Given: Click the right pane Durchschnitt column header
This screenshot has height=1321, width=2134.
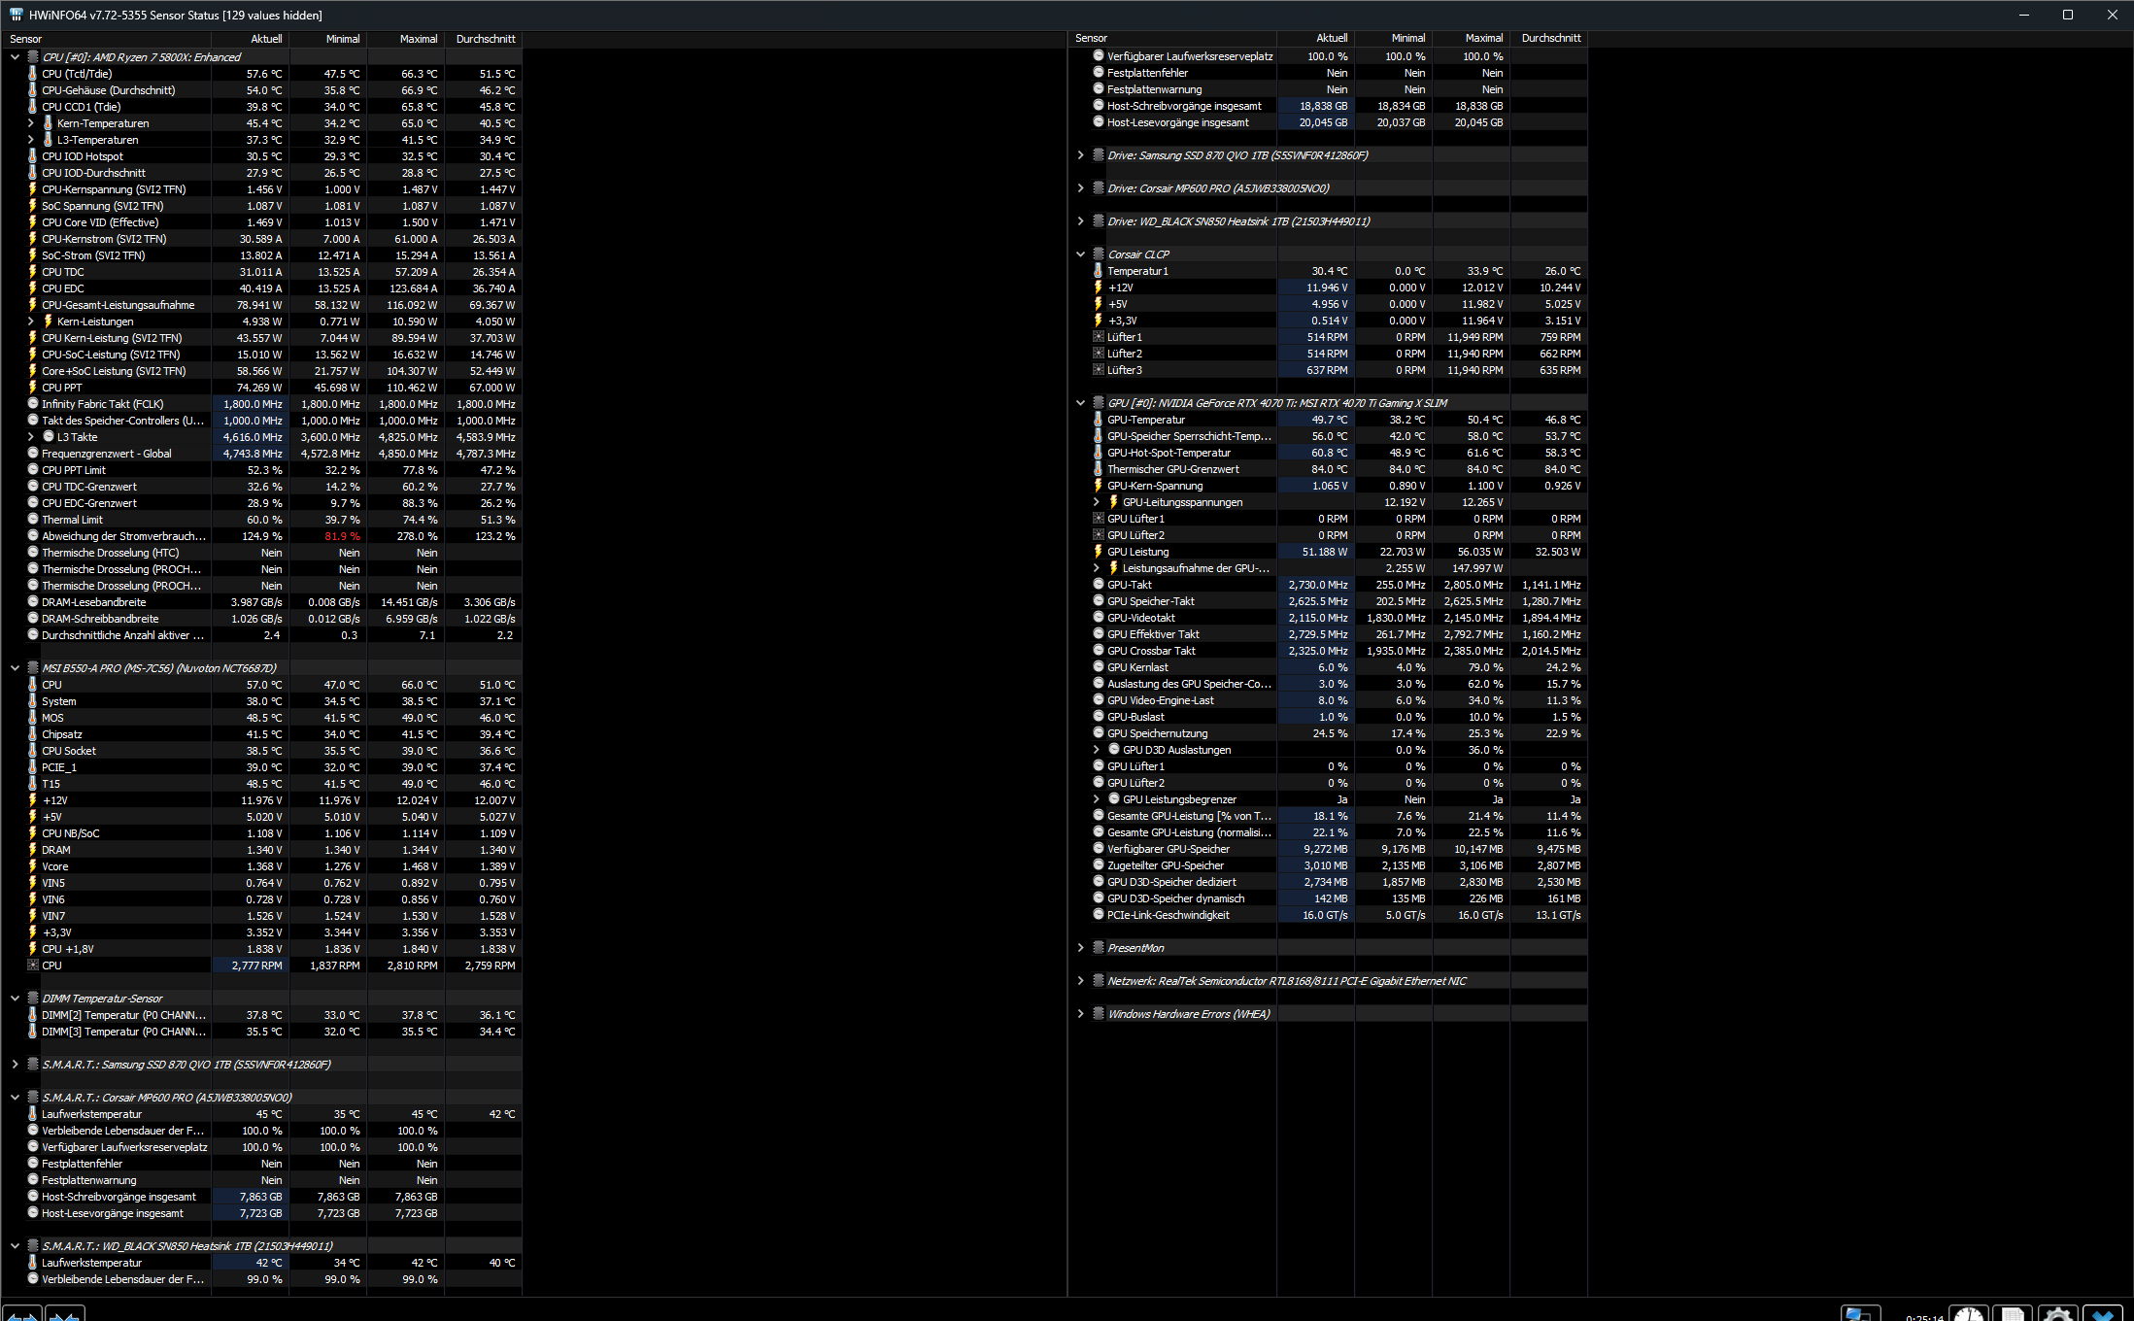Looking at the screenshot, I should click(x=1550, y=38).
